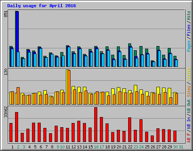Image resolution: width=193 pixels, height=151 pixels.
Task: Click day label 13
Action: [x=79, y=147]
